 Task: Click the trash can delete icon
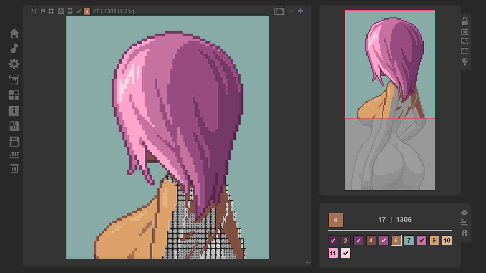click(x=14, y=168)
